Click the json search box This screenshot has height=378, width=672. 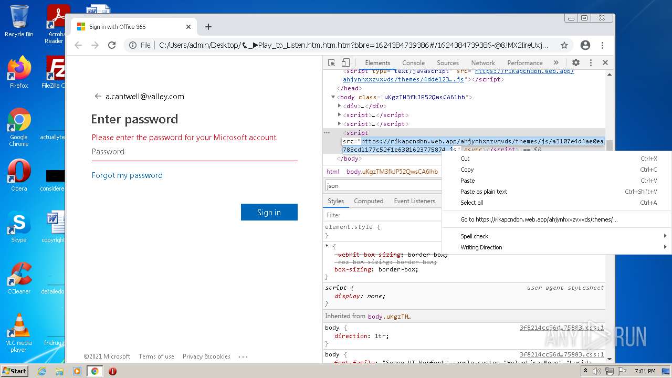point(383,185)
